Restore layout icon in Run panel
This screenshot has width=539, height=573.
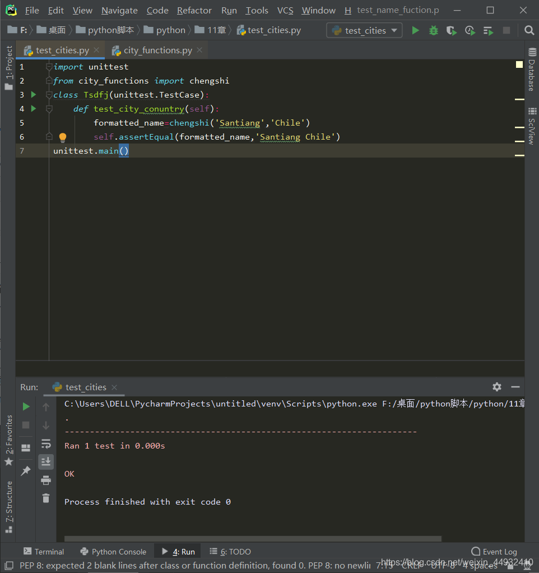click(x=26, y=447)
